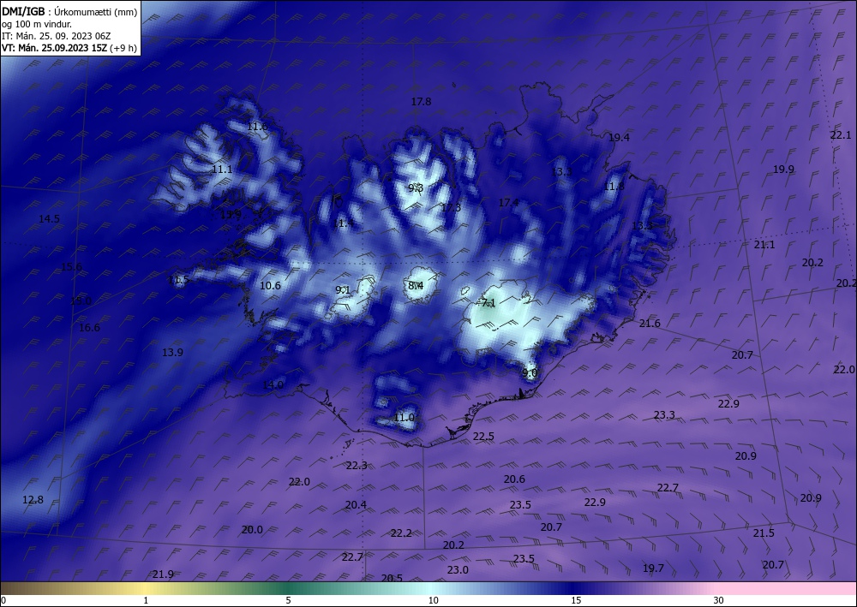Image resolution: width=857 pixels, height=607 pixels.
Task: Click the 9.3 value on the map
Action: [416, 188]
